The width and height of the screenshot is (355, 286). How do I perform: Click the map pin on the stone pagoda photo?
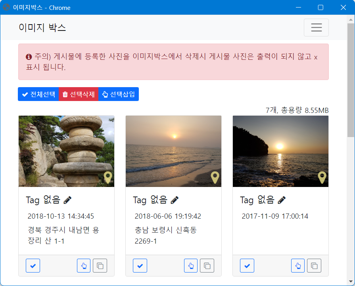[108, 177]
